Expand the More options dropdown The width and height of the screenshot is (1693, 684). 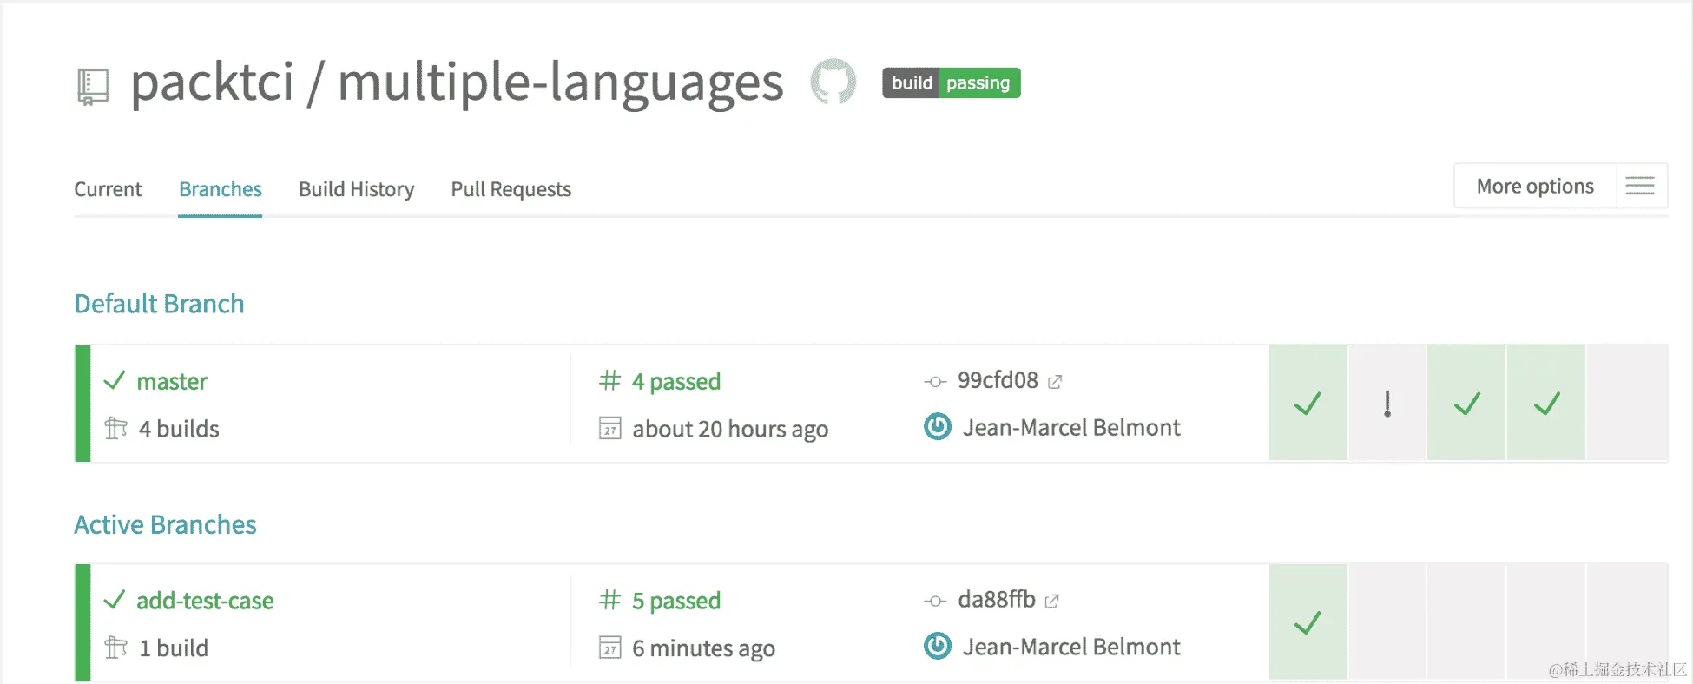(x=1534, y=186)
